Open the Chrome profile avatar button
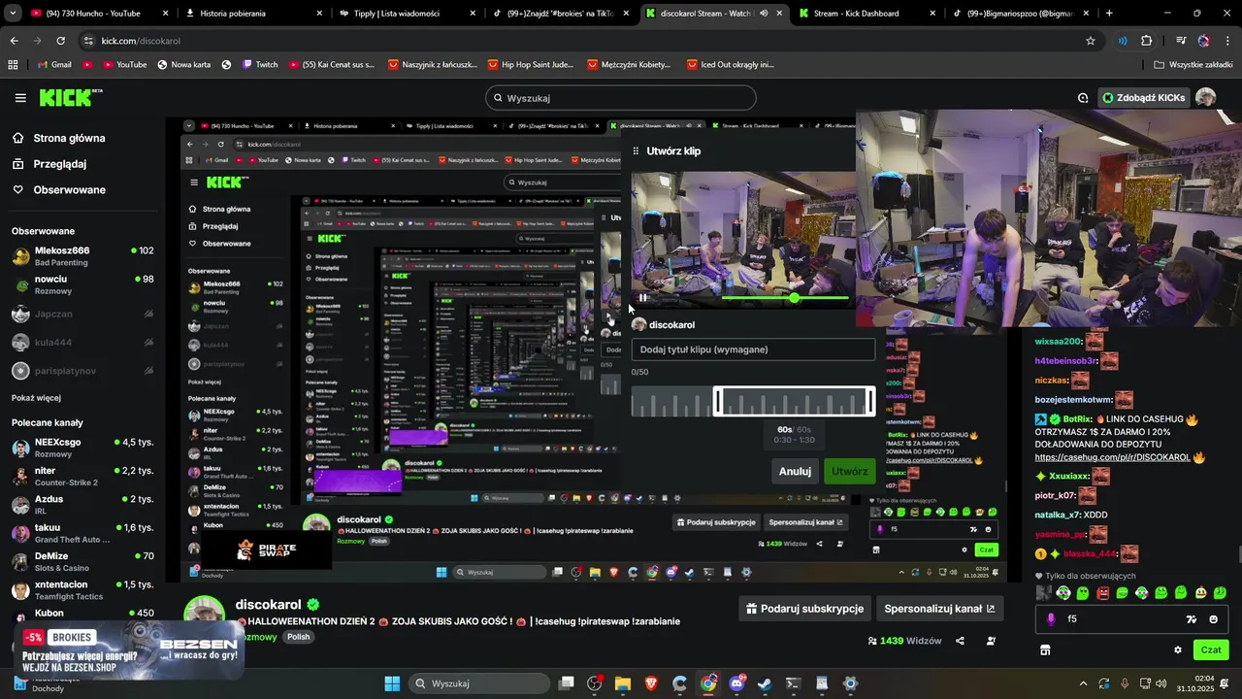This screenshot has height=699, width=1242. [1204, 41]
